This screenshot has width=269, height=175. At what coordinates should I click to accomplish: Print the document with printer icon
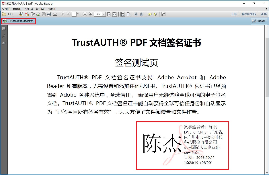[49, 14]
